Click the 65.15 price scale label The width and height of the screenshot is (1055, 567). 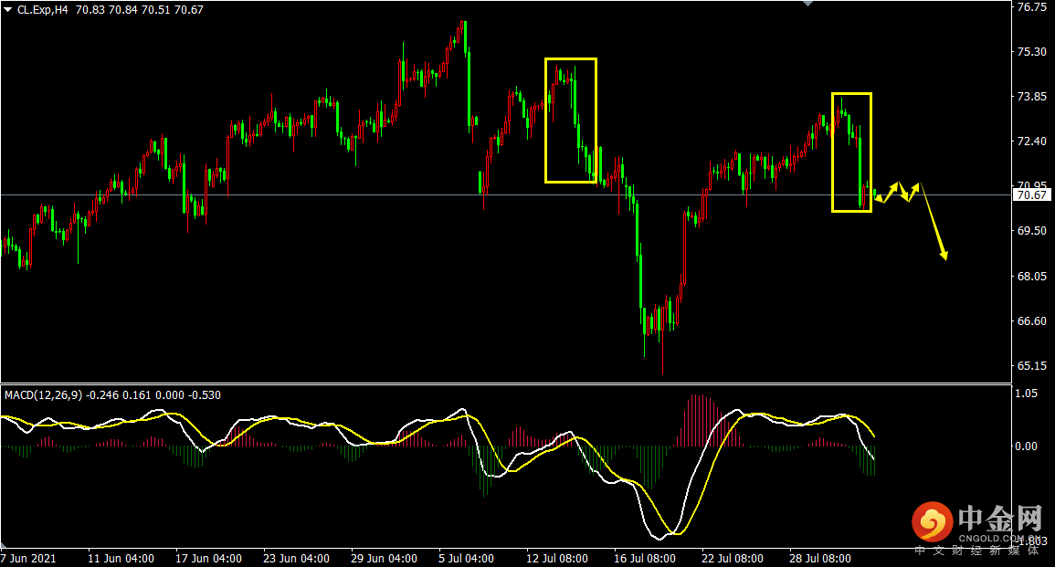coord(1031,366)
